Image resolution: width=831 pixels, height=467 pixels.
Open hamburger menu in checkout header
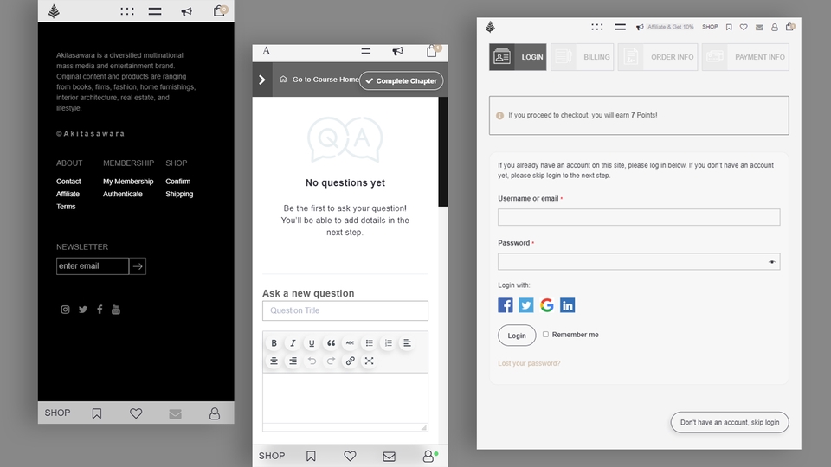point(620,27)
